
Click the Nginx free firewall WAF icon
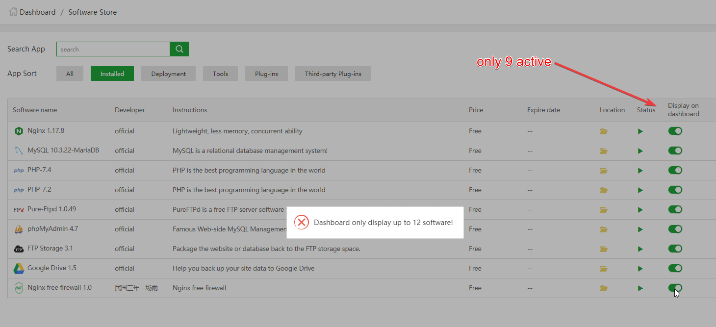coord(19,288)
